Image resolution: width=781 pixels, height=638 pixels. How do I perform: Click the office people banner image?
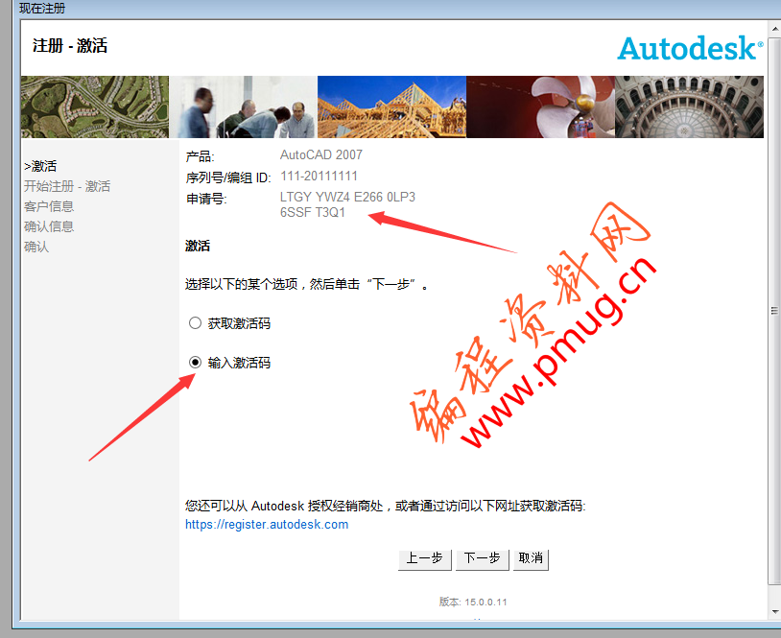pos(243,106)
